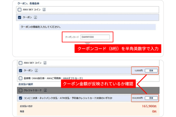The image size is (176, 117).
Task: Check the 金券類 gift voucher checkbox
Action: point(20,78)
